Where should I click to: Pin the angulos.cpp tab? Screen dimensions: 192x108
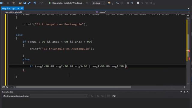[x=18, y=8]
